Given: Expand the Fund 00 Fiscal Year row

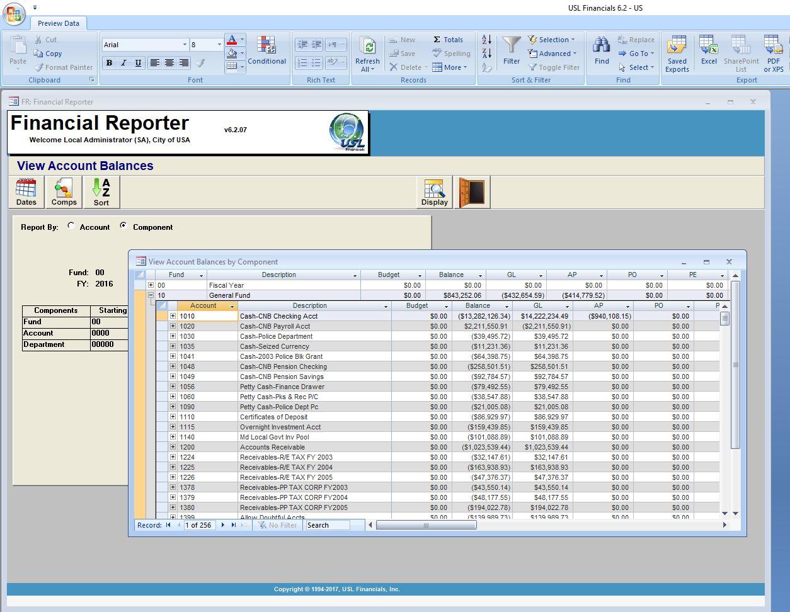Looking at the screenshot, I should (x=151, y=285).
